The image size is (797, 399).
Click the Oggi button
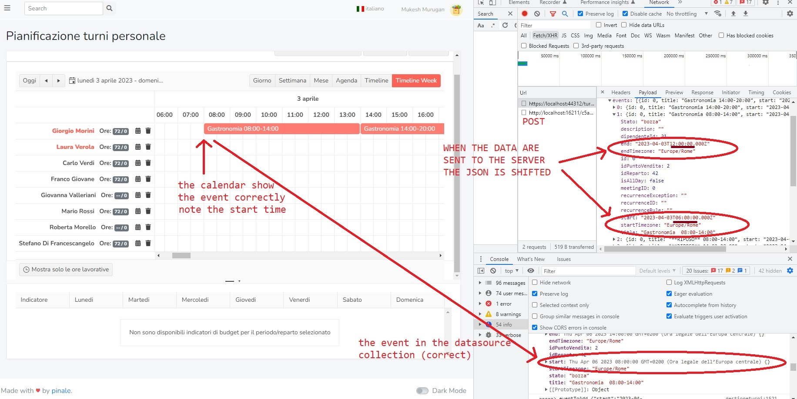(x=29, y=80)
